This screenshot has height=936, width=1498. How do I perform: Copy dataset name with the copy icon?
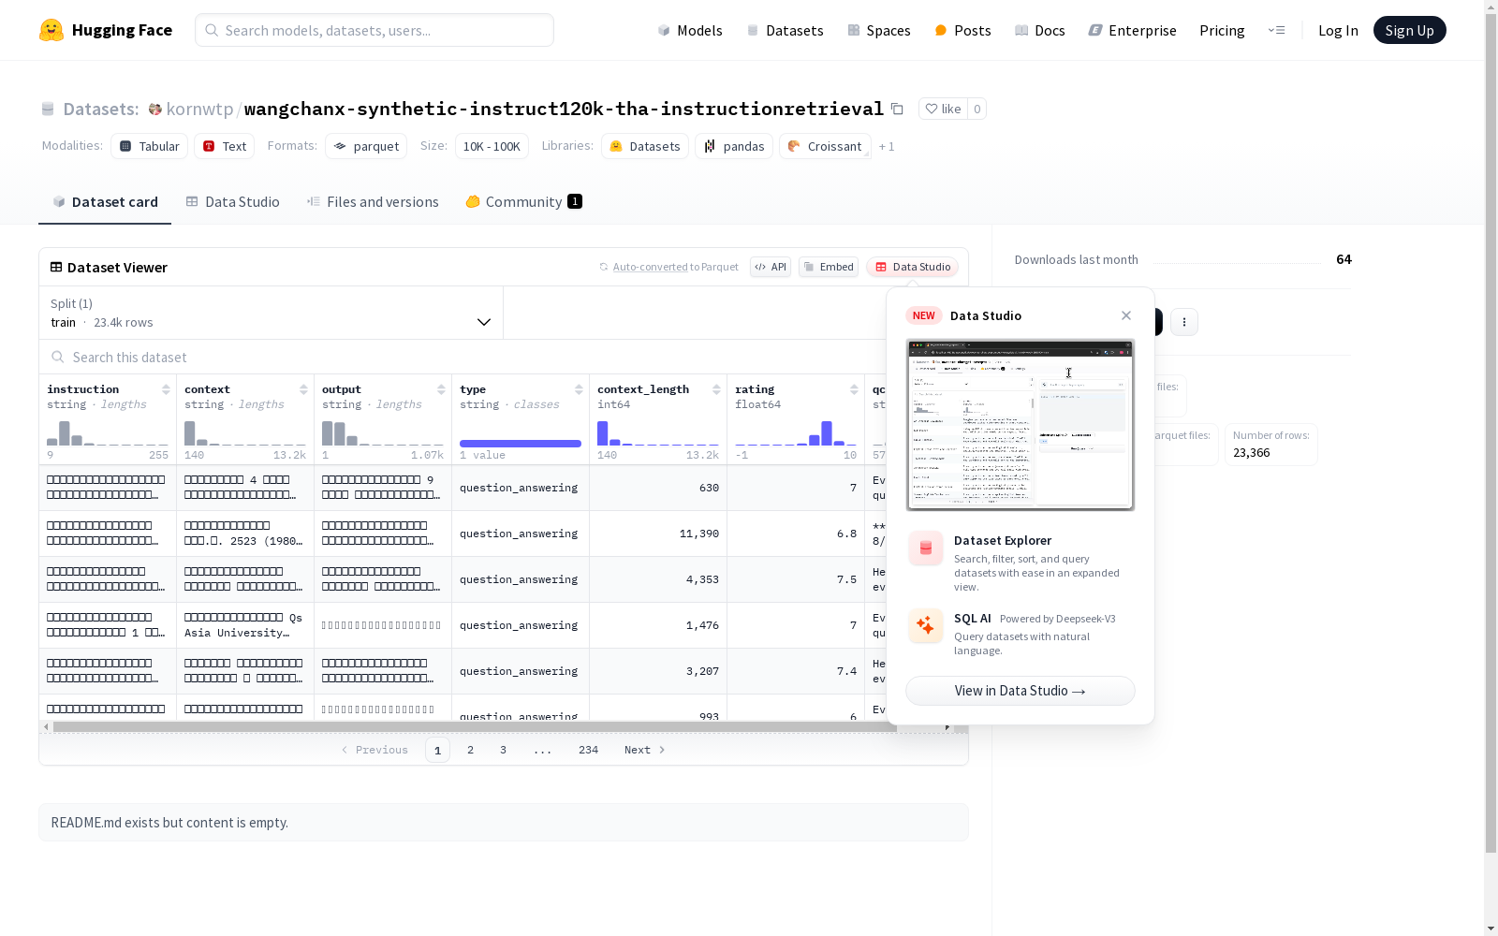pos(897,109)
